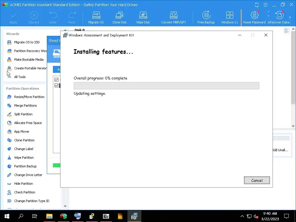Open the Windows Start menu

tap(7, 216)
